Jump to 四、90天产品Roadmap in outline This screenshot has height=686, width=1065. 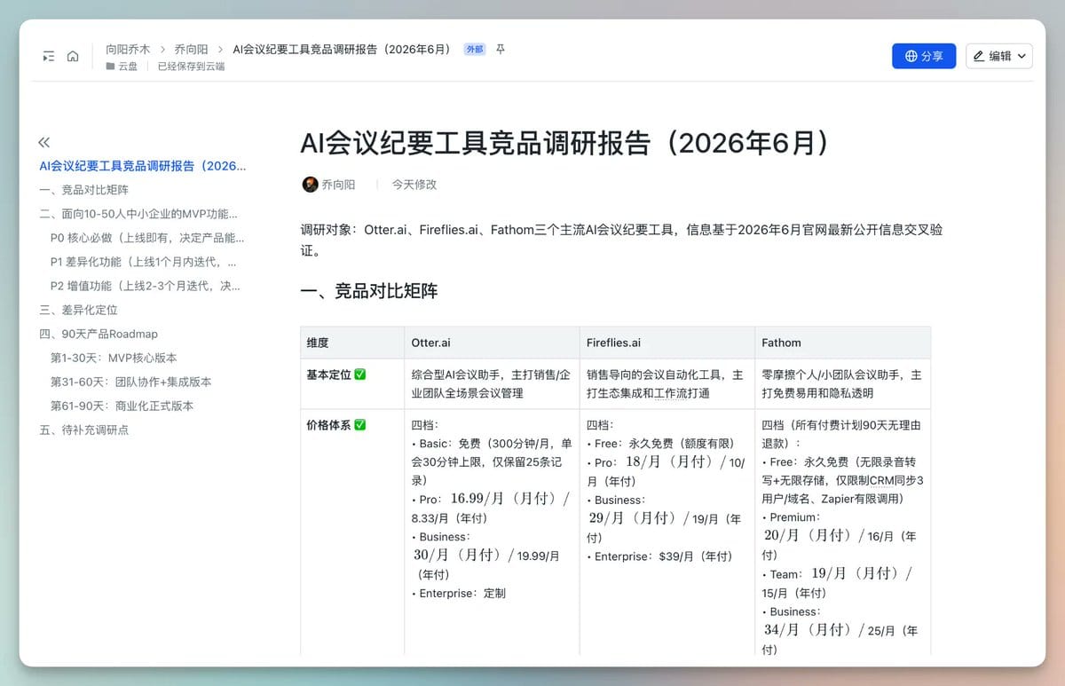click(x=99, y=334)
